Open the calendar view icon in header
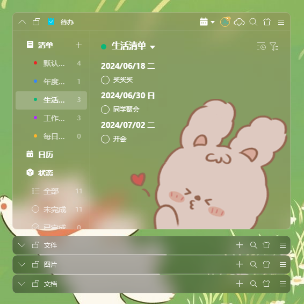 tap(204, 21)
